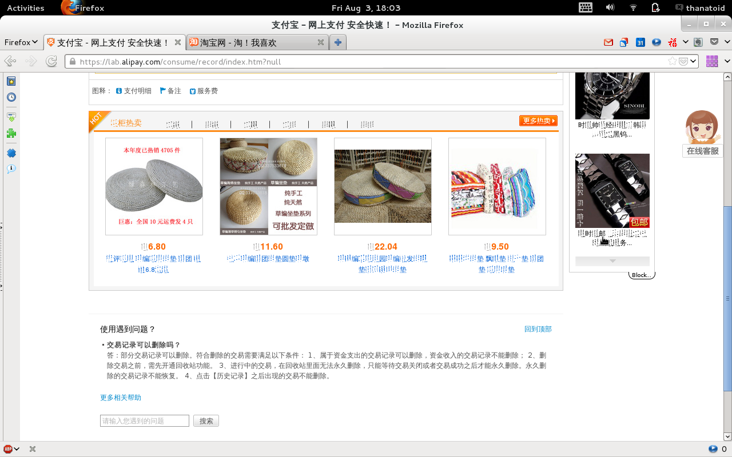732x457 pixels.
Task: Click the 11.60 product title link
Action: 268,259
